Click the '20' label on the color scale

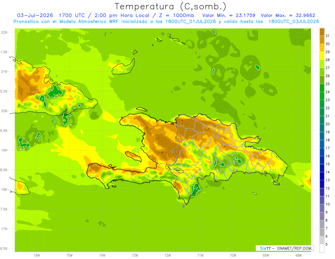[x=328, y=124]
